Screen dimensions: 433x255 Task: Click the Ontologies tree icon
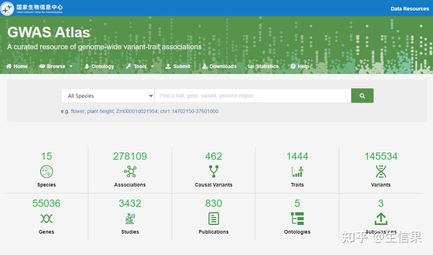(x=297, y=219)
